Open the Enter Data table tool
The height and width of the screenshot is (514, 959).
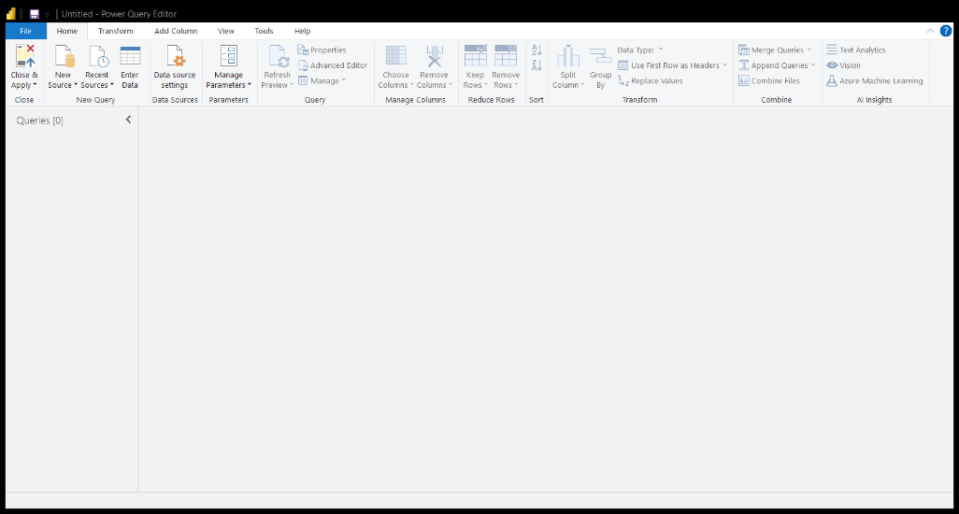130,67
